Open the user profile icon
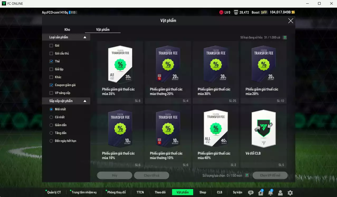This screenshot has height=197, width=337. coord(280,193)
